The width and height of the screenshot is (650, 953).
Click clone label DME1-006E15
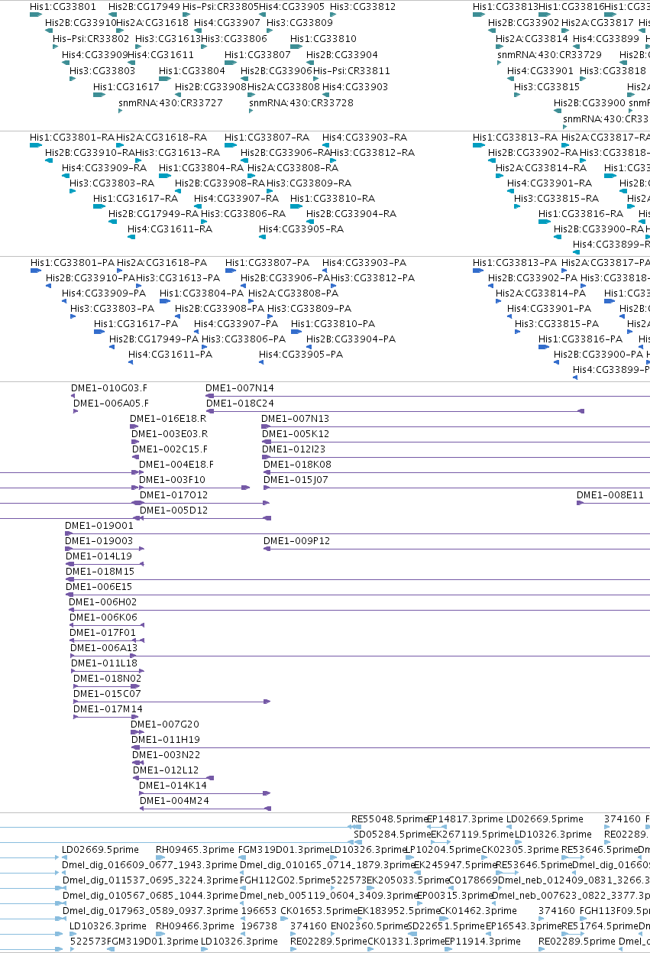99,587
